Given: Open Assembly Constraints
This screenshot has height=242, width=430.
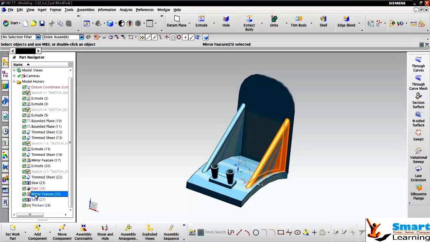Looking at the screenshot, I should tap(84, 233).
